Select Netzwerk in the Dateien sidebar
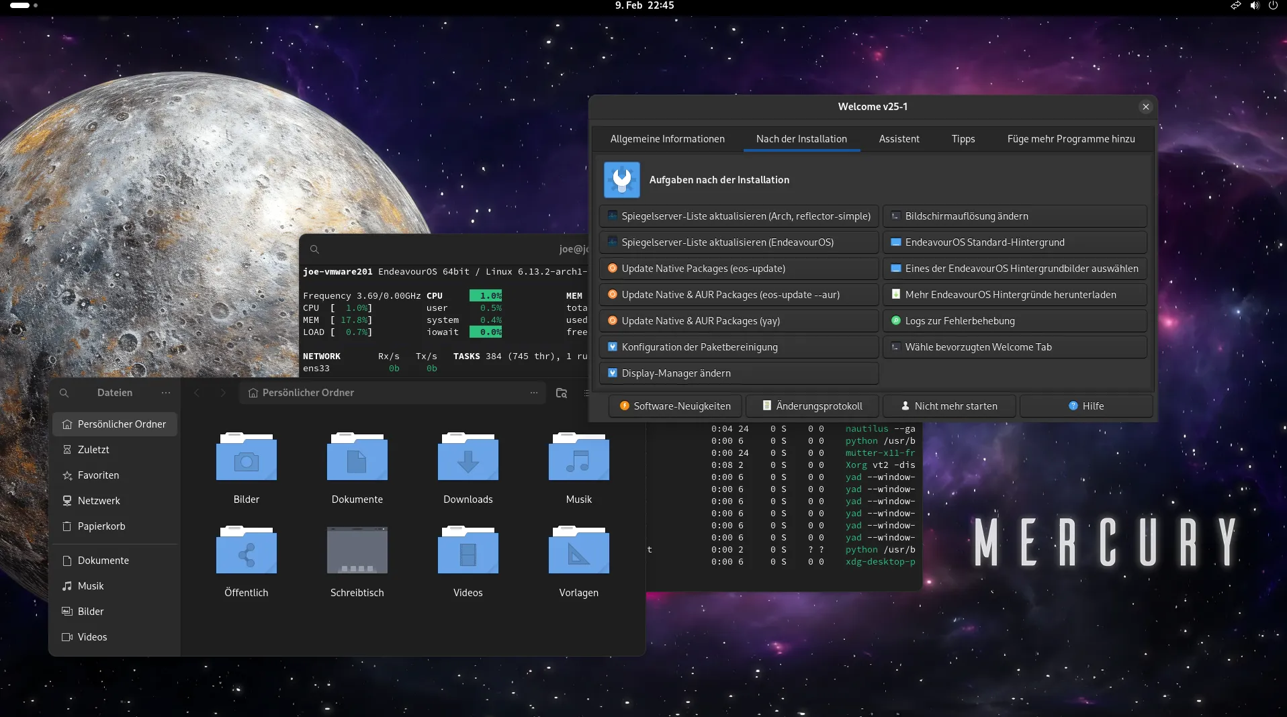Image resolution: width=1287 pixels, height=717 pixels. (x=115, y=501)
